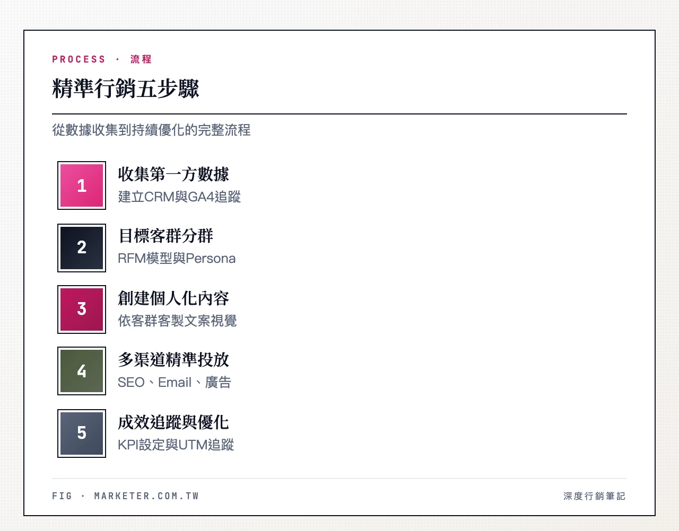The height and width of the screenshot is (531, 679).
Task: Click the text KPI設定與UTM追蹤
Action: click(x=176, y=445)
